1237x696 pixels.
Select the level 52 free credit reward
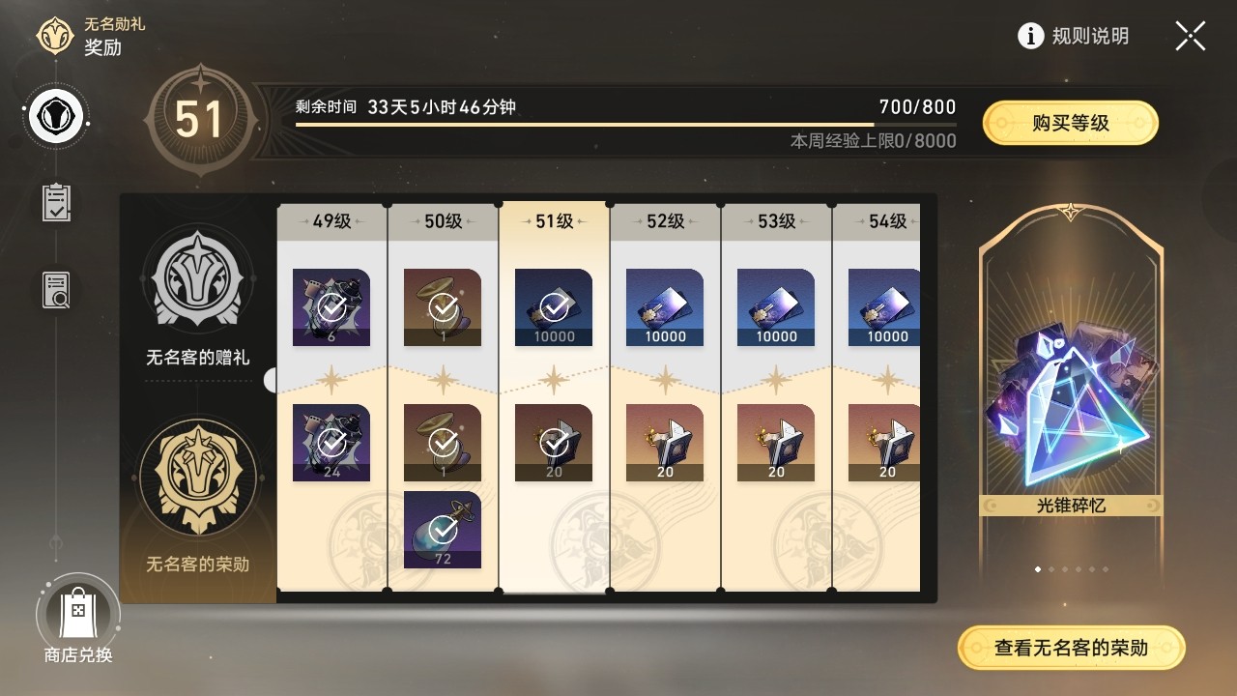665,307
